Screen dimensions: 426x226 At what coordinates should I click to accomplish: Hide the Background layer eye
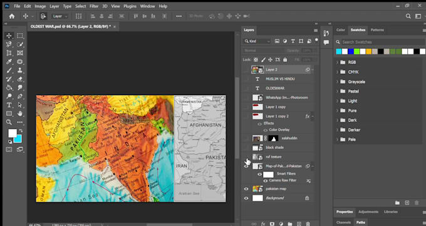(x=246, y=198)
